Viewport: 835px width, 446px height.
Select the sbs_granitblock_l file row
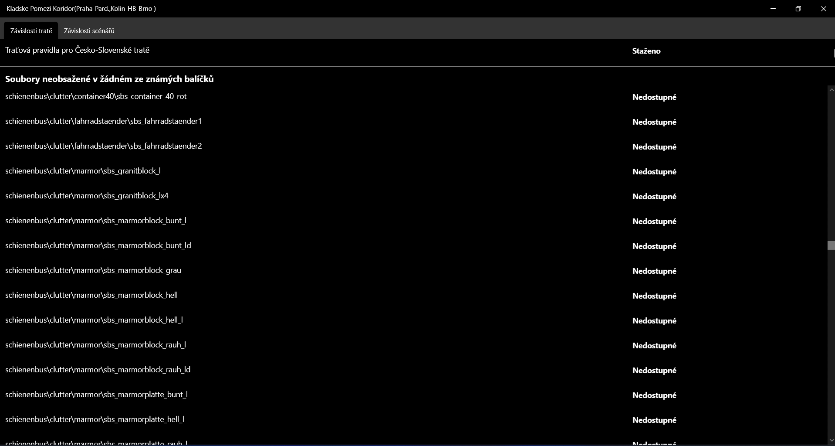coord(413,171)
